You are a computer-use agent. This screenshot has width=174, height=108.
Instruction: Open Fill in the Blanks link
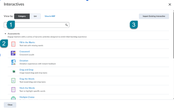pyautogui.click(x=27, y=42)
